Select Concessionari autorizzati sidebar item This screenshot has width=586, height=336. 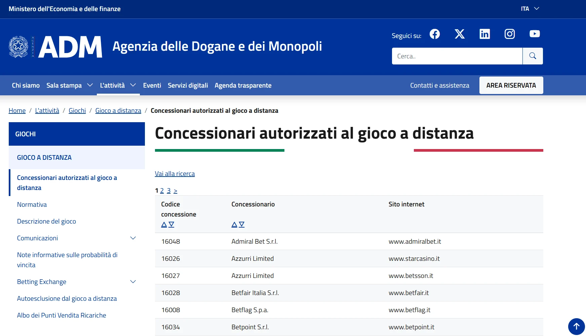point(67,183)
